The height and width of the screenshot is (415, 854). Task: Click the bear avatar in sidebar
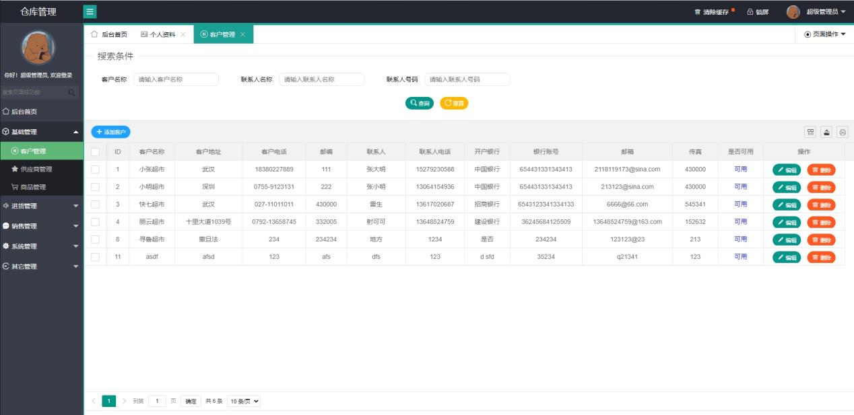38,48
